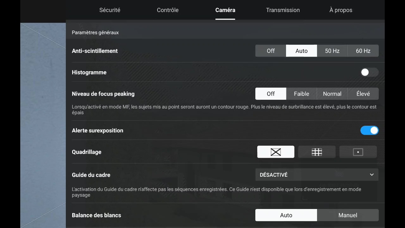The width and height of the screenshot is (405, 228).
Task: Set Anti-scintillement to Auto
Action: 302,51
